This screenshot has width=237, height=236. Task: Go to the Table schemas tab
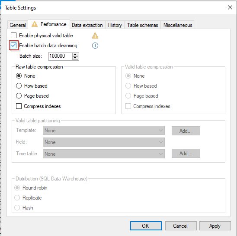(x=143, y=25)
